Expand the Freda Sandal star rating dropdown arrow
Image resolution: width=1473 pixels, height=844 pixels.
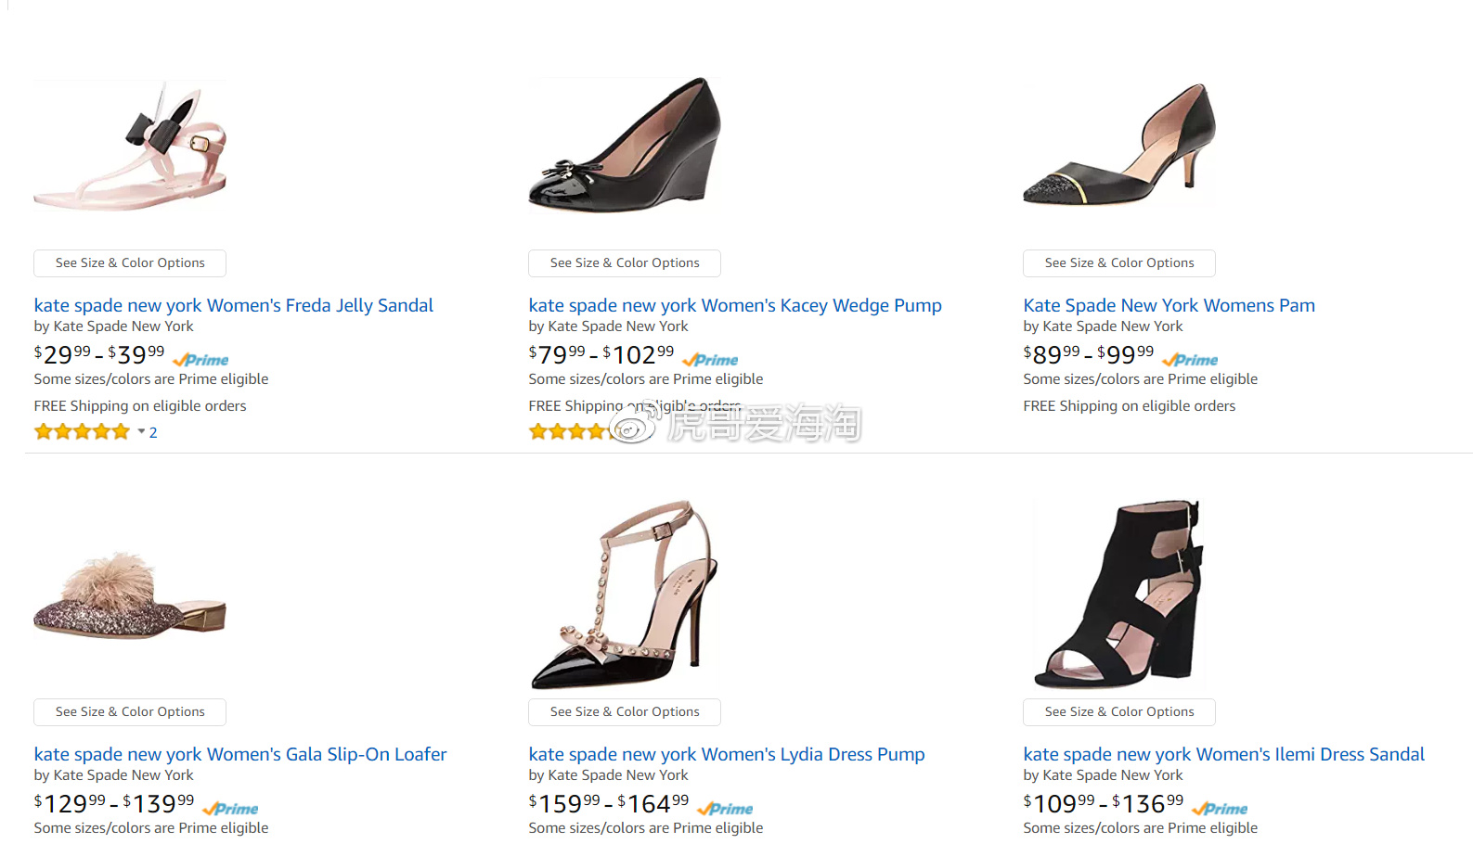(141, 432)
